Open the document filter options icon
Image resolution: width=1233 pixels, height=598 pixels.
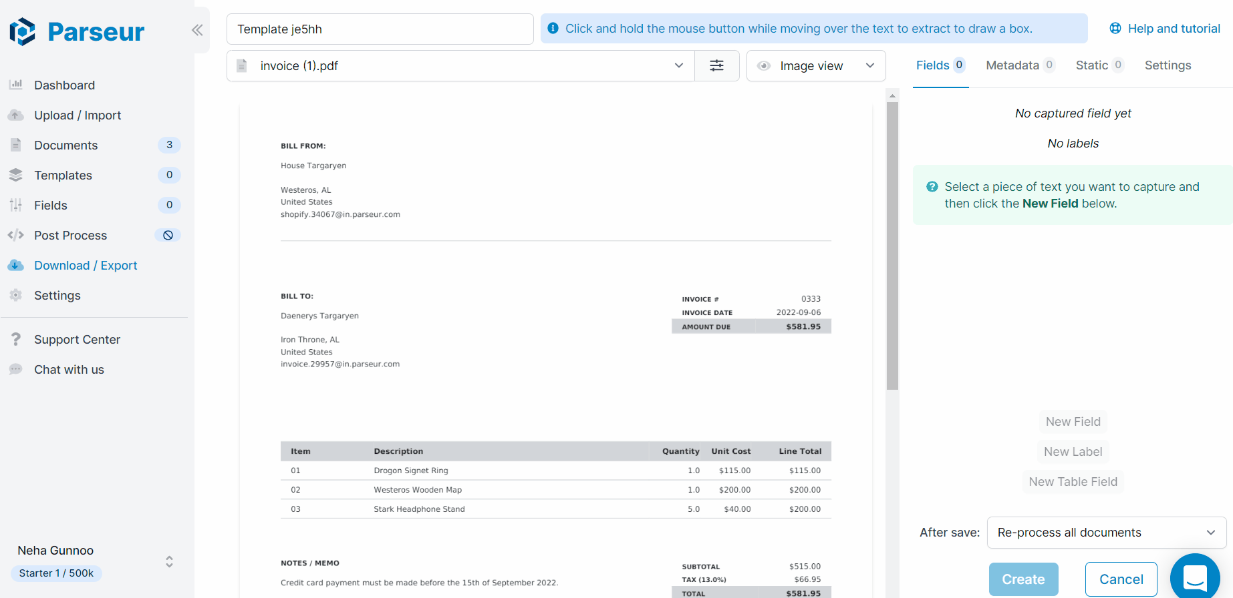point(716,65)
